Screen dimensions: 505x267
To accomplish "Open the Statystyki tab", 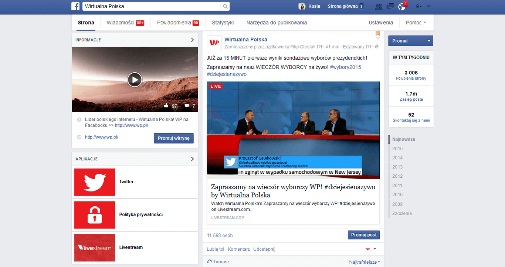I will [223, 23].
